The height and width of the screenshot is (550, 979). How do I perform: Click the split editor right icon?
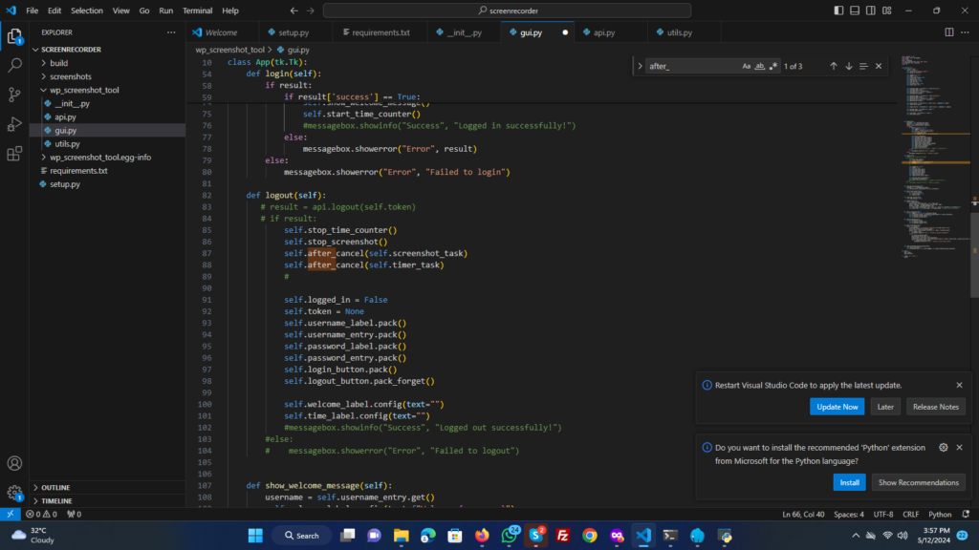949,32
